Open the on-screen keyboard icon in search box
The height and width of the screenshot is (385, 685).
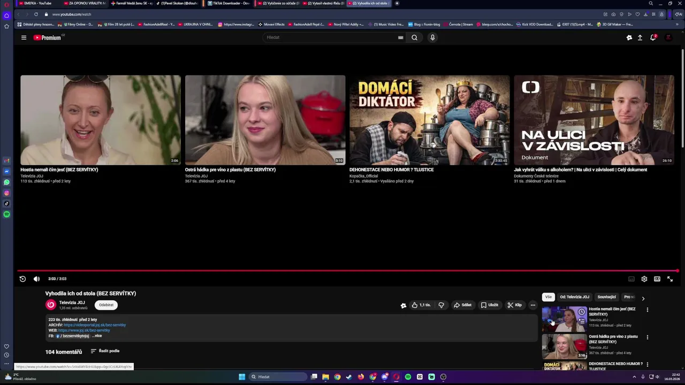tap(400, 37)
